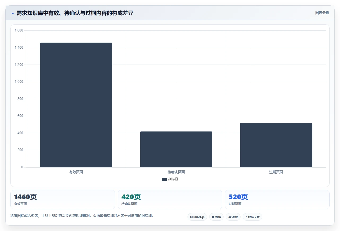Click the chart icon beside the title
This screenshot has height=231, width=340.
[x=12, y=13]
